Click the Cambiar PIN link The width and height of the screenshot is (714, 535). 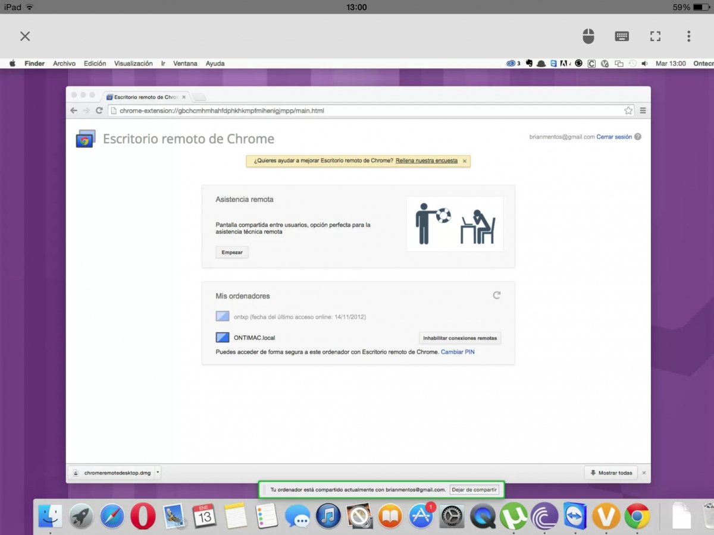coord(458,352)
